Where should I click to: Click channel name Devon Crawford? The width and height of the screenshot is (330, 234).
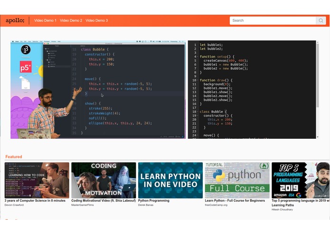[14, 205]
